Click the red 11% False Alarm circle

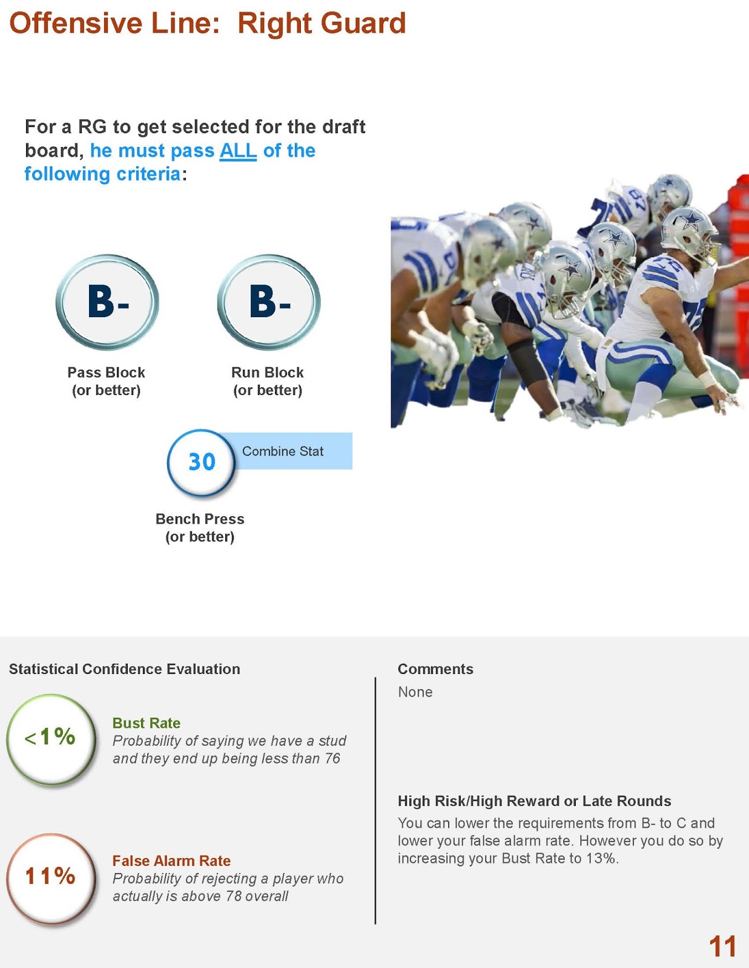pyautogui.click(x=51, y=877)
